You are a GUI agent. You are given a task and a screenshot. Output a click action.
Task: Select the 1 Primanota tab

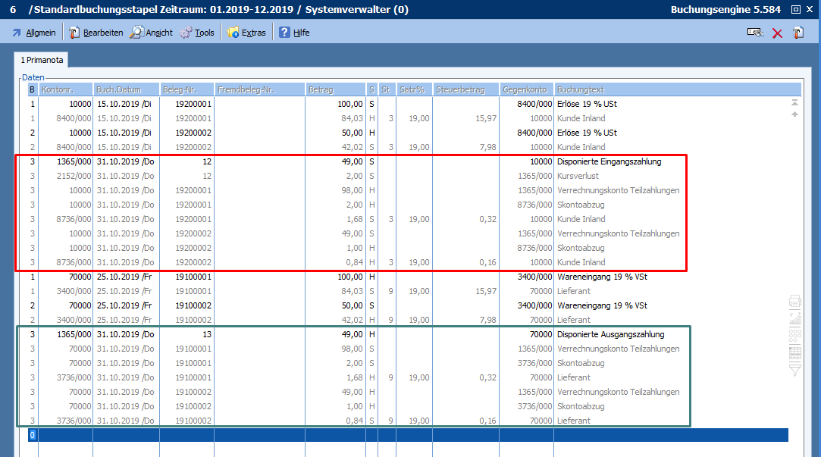tap(42, 59)
